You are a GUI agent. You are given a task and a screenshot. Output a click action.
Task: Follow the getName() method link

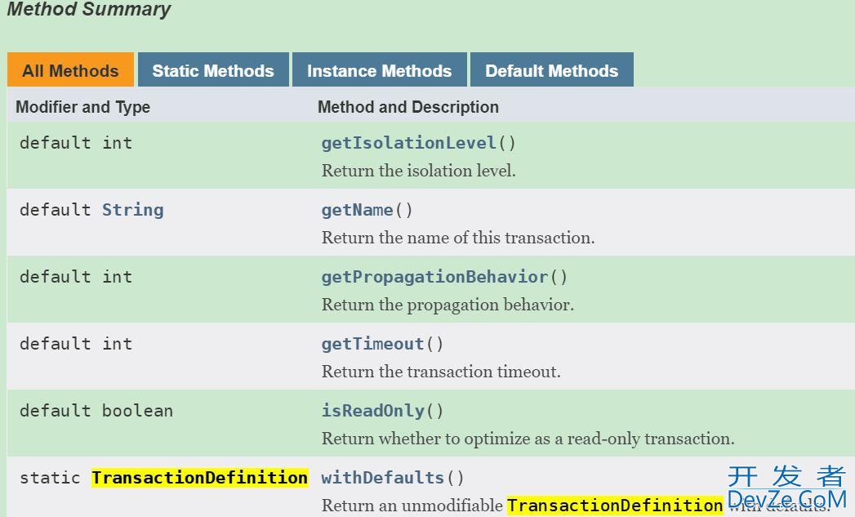pyautogui.click(x=357, y=210)
